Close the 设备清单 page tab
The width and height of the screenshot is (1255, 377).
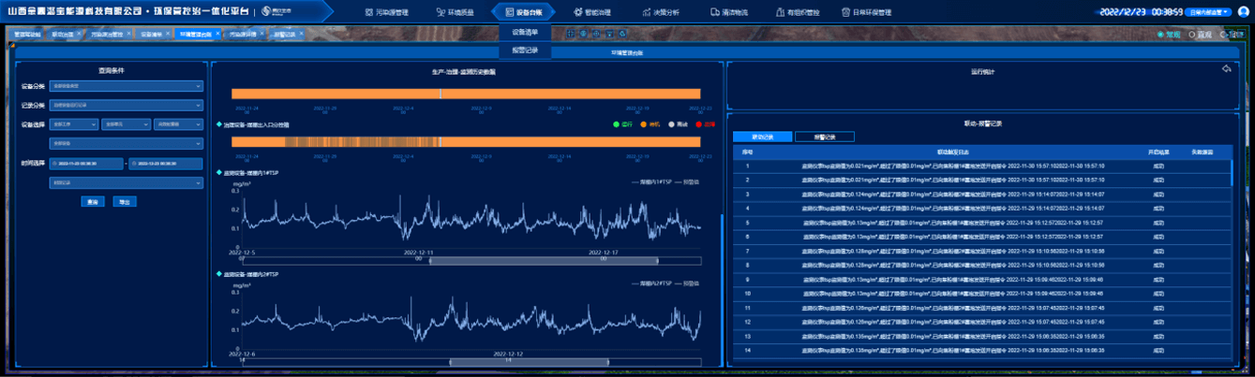click(168, 33)
